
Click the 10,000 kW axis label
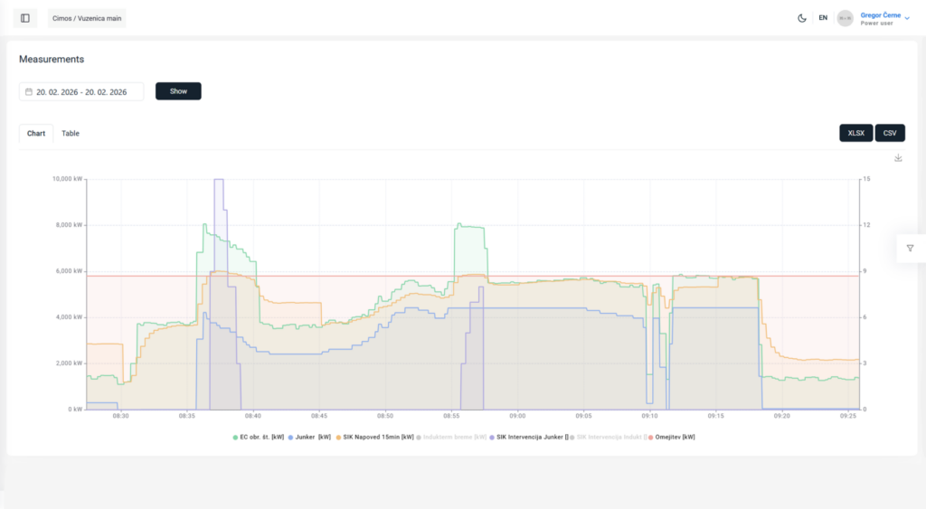pyautogui.click(x=67, y=178)
